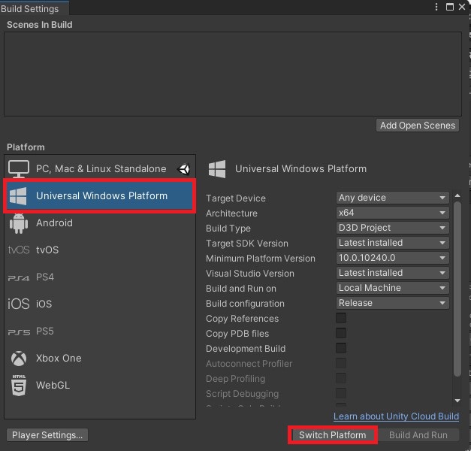Toggle Deep Profiling checkbox
The height and width of the screenshot is (451, 471).
(341, 378)
